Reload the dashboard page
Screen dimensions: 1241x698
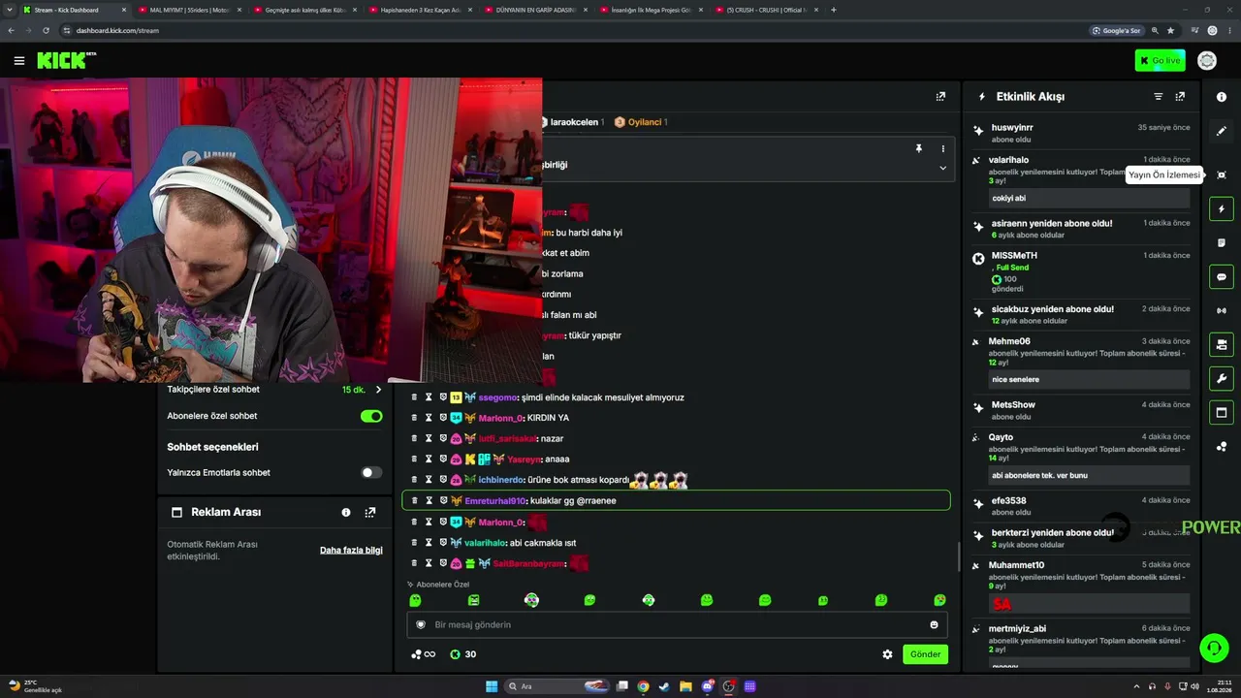point(46,30)
